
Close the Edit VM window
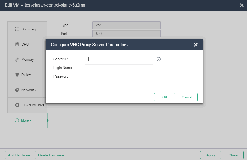pos(242,5)
